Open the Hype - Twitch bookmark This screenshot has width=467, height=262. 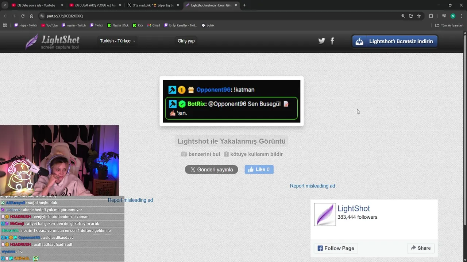click(x=26, y=25)
